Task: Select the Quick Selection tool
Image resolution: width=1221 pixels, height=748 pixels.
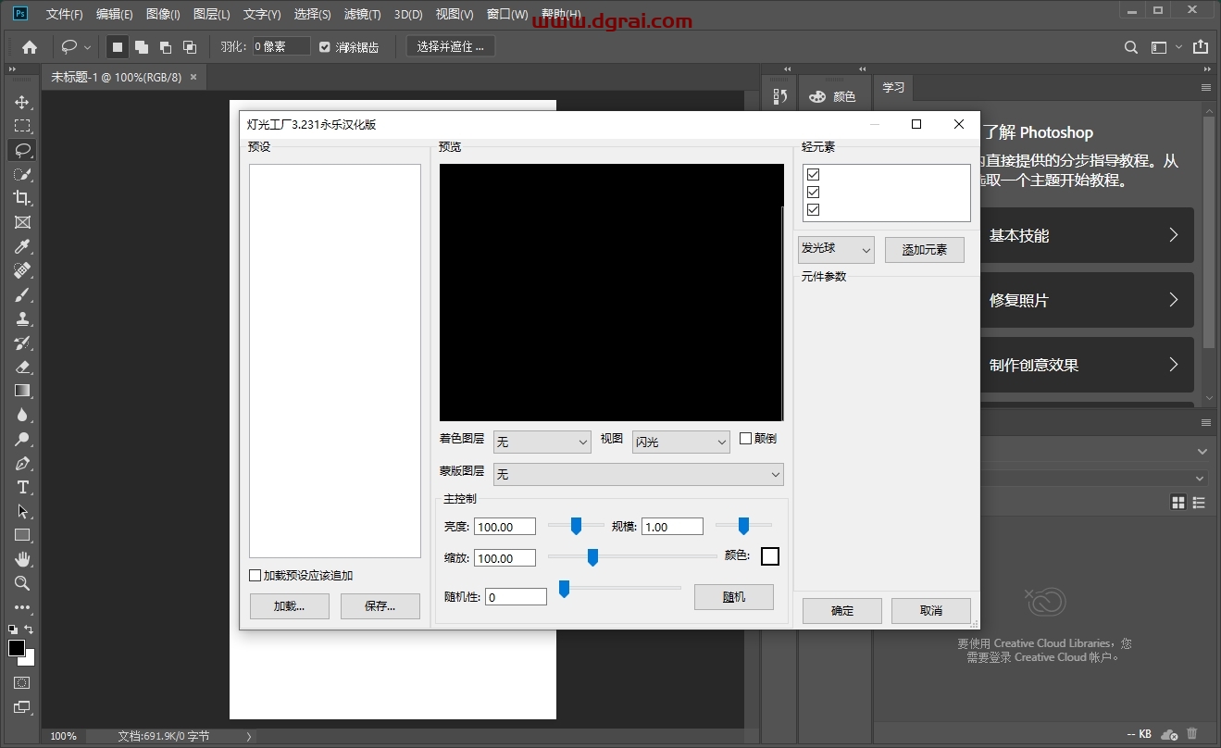Action: click(22, 174)
